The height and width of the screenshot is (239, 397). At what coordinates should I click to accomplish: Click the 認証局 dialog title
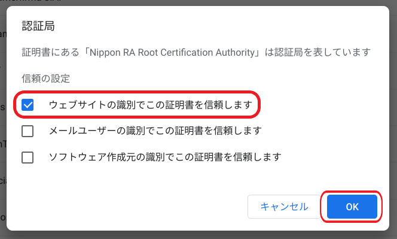point(38,26)
